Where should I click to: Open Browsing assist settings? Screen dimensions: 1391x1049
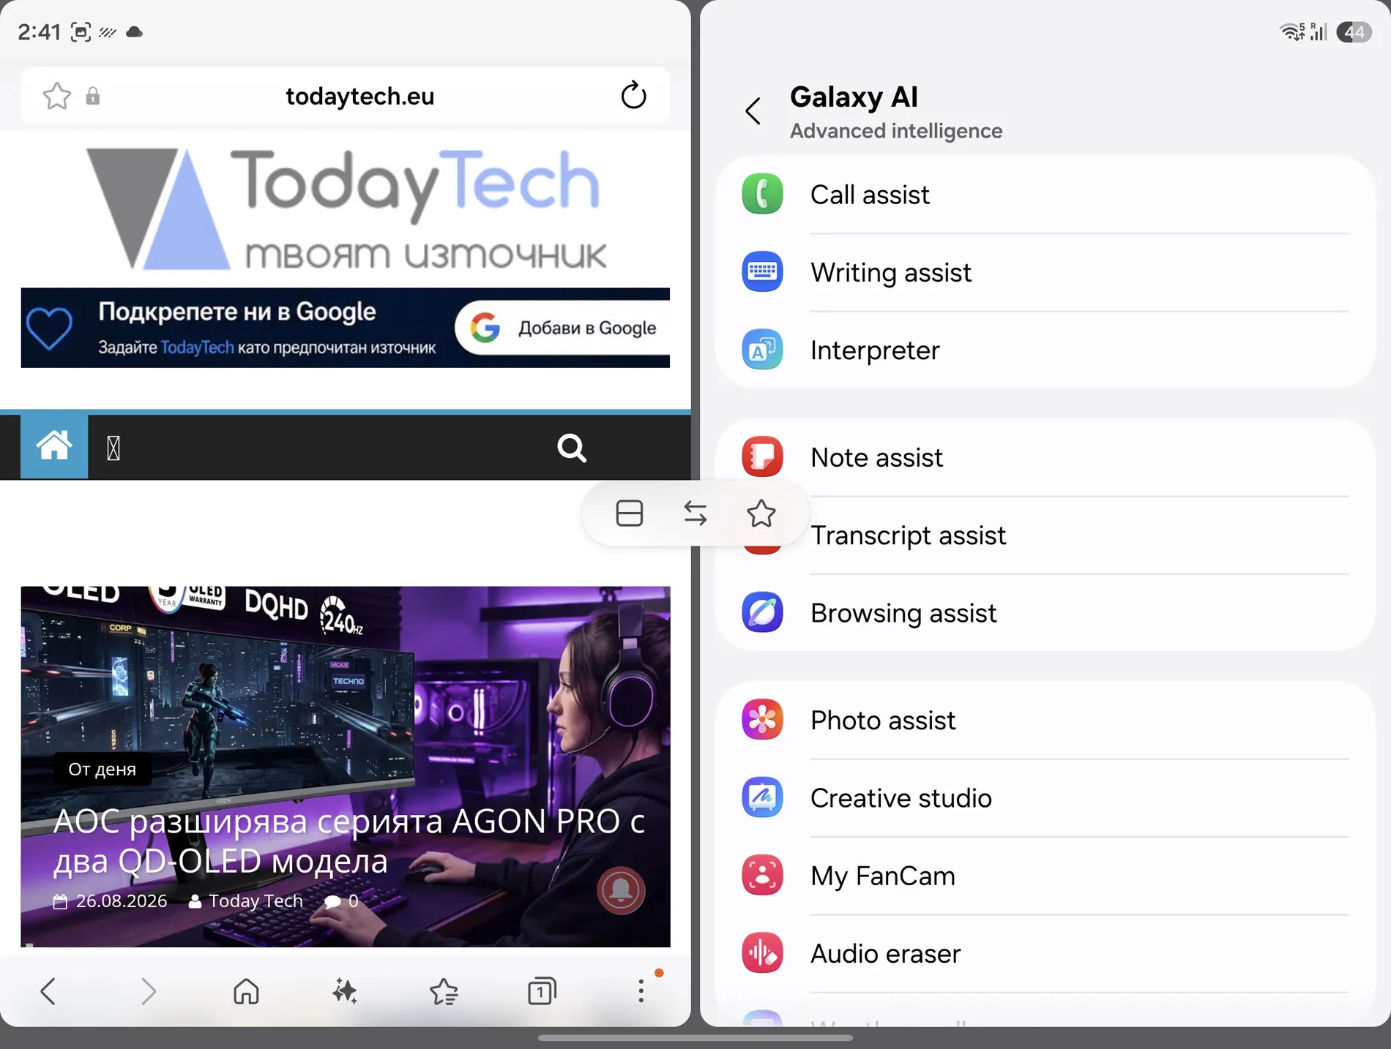tap(1045, 613)
